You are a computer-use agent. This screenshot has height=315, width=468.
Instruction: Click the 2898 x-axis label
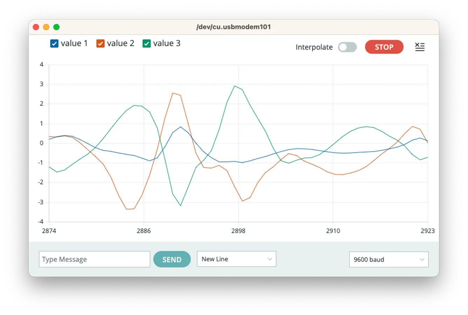[238, 231]
